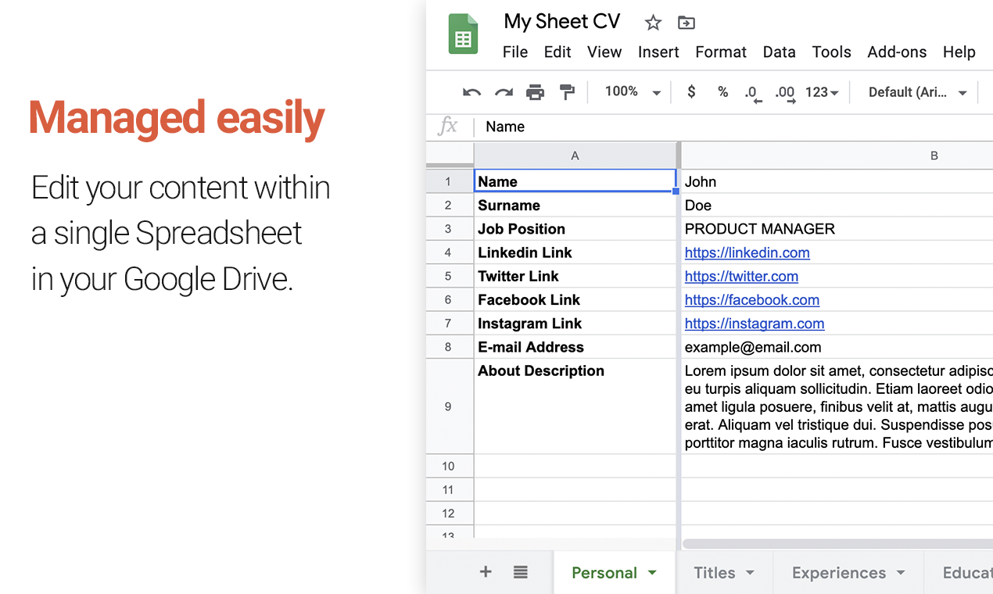Select the About Description cell
Image resolution: width=993 pixels, height=594 pixels.
click(x=575, y=406)
